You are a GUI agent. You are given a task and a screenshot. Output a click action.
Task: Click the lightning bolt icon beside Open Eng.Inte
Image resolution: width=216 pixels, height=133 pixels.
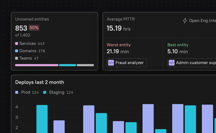coord(185,21)
